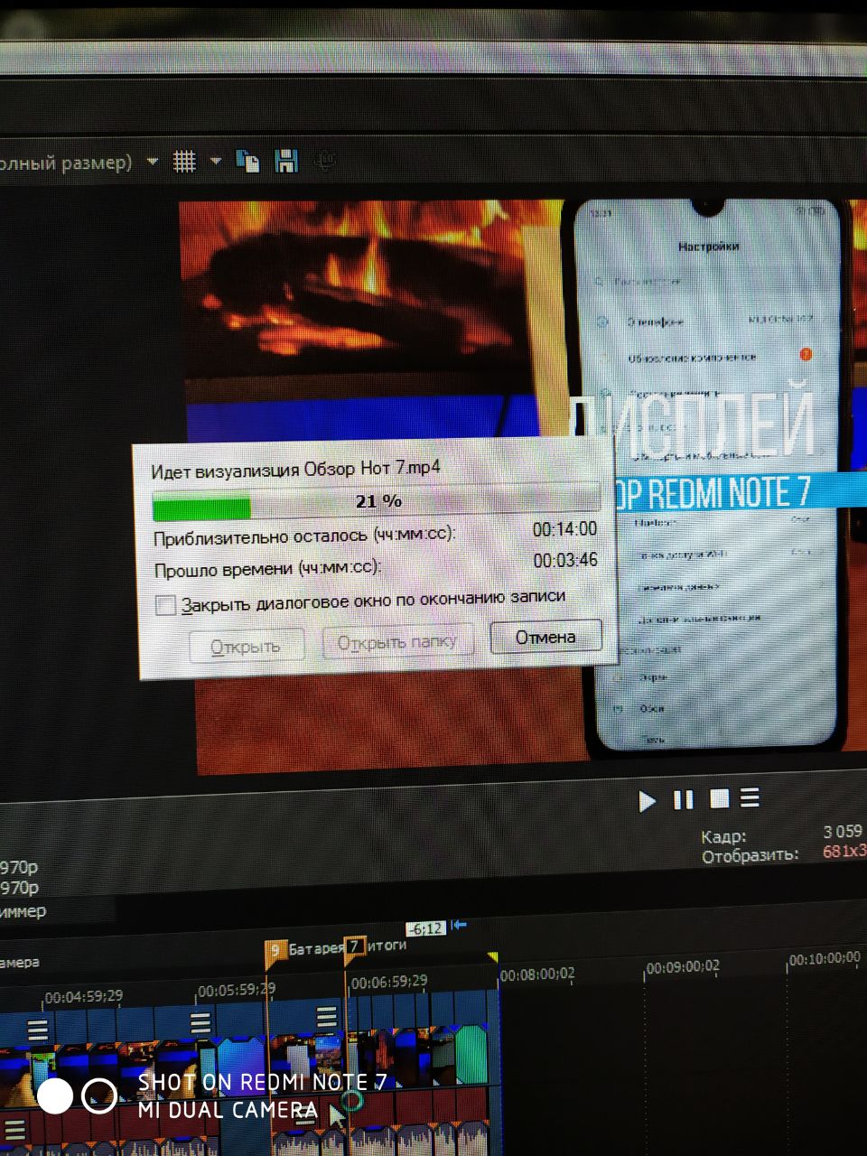
Task: Click the 'Приблизительно осталось (чч:мм:сс):' label
Action: (x=304, y=536)
